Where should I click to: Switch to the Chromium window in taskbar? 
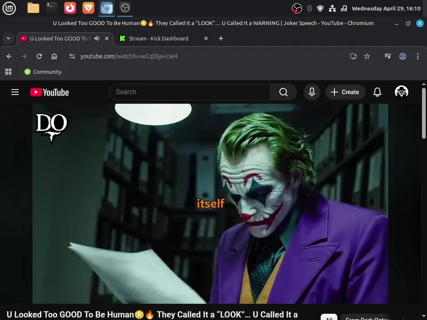pyautogui.click(x=107, y=8)
